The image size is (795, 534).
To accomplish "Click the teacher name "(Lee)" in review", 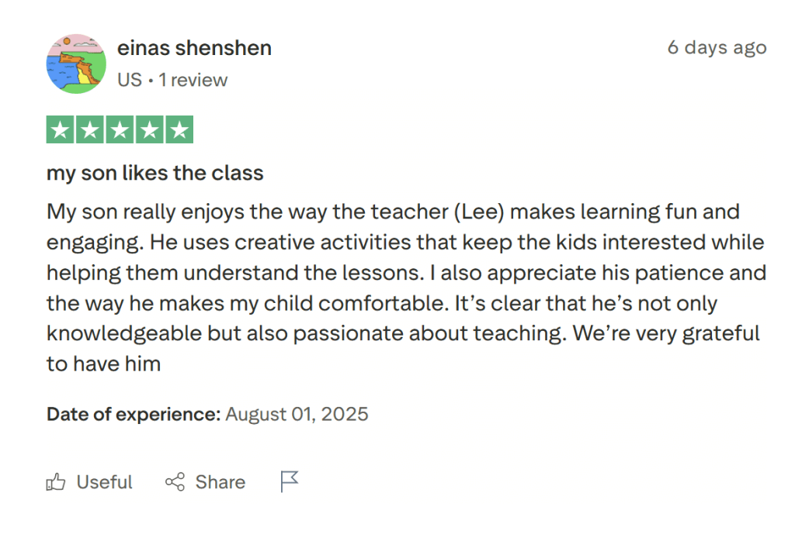I will click(479, 212).
